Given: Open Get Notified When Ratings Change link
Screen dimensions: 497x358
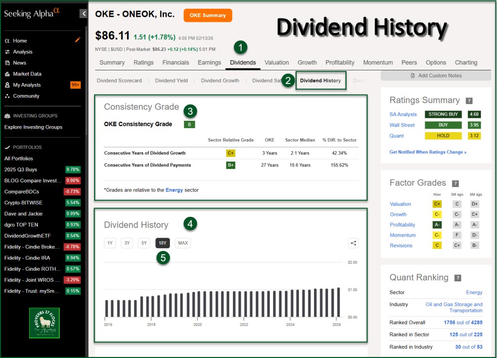Looking at the screenshot, I should click(428, 152).
